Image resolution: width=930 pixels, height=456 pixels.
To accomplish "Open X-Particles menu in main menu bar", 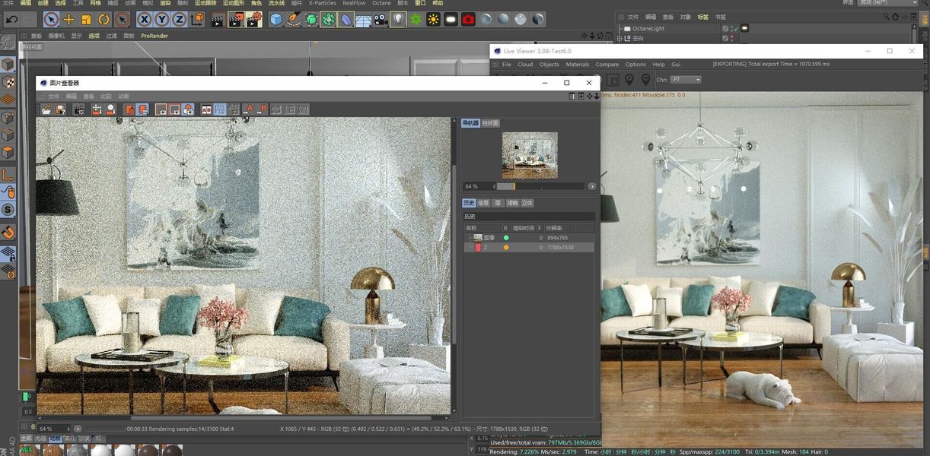I will [322, 3].
